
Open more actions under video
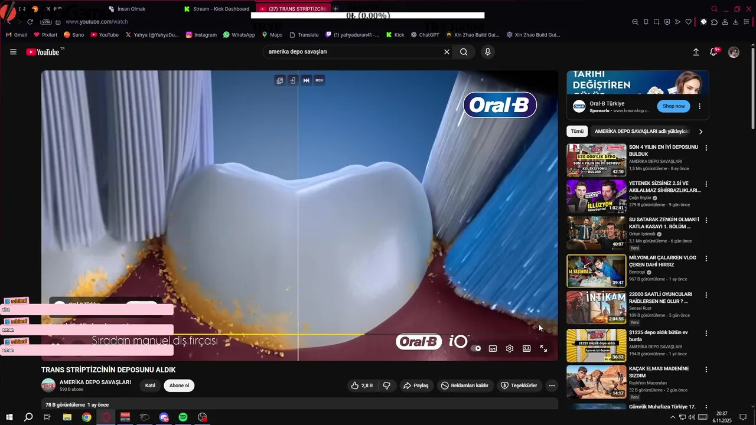pyautogui.click(x=552, y=385)
